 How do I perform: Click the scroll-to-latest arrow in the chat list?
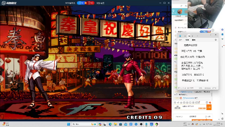[210, 99]
